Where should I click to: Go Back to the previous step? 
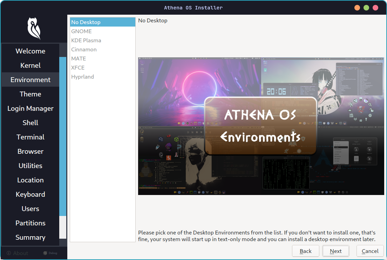305,251
